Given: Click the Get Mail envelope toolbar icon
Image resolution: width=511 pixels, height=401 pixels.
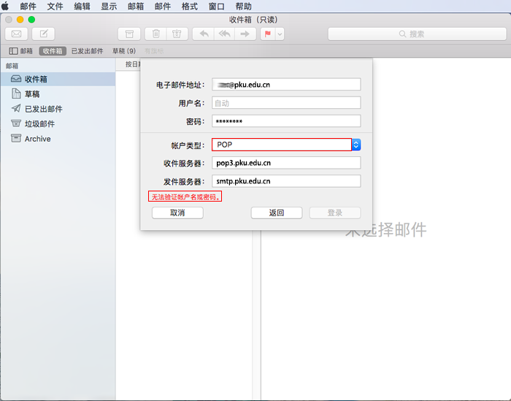Looking at the screenshot, I should click(x=16, y=34).
